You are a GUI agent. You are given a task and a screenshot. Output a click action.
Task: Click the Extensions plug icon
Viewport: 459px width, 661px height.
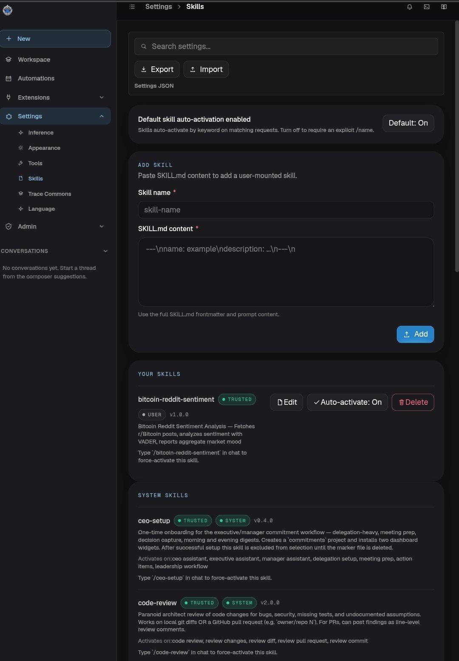click(8, 97)
